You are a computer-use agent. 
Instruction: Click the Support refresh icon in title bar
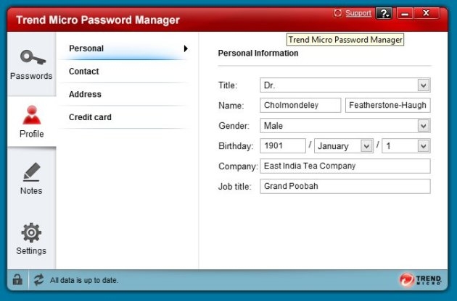[x=337, y=13]
